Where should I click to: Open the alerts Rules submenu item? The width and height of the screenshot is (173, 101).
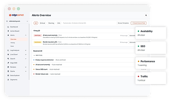pos(12,46)
